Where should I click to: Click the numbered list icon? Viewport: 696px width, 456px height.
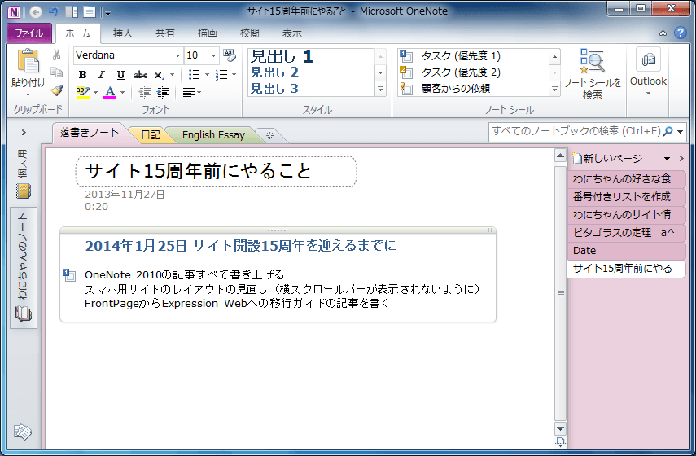coord(221,75)
